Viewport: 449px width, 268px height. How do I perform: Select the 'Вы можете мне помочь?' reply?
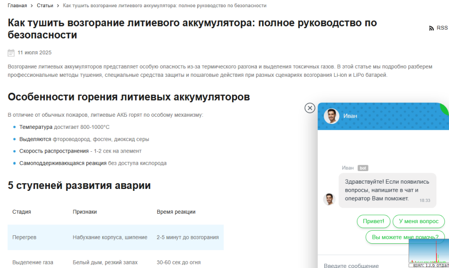pos(405,237)
